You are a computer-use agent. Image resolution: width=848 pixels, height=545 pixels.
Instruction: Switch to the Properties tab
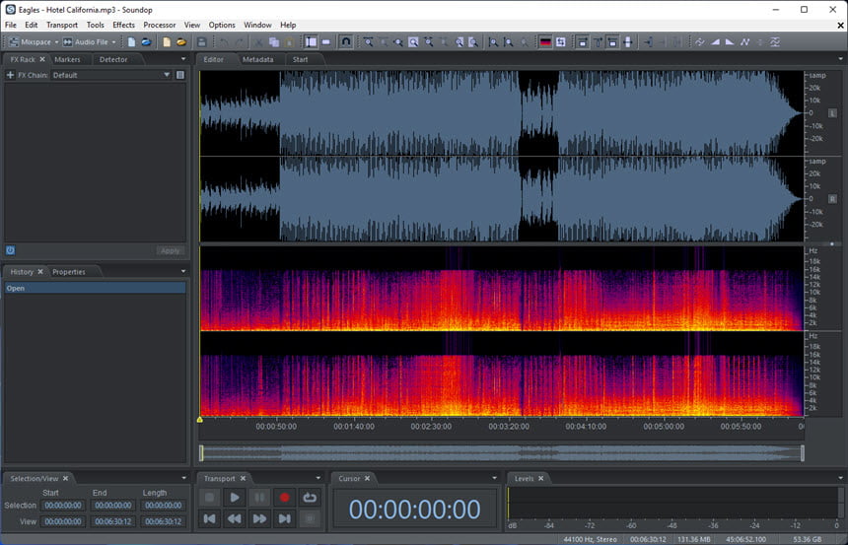click(x=69, y=272)
